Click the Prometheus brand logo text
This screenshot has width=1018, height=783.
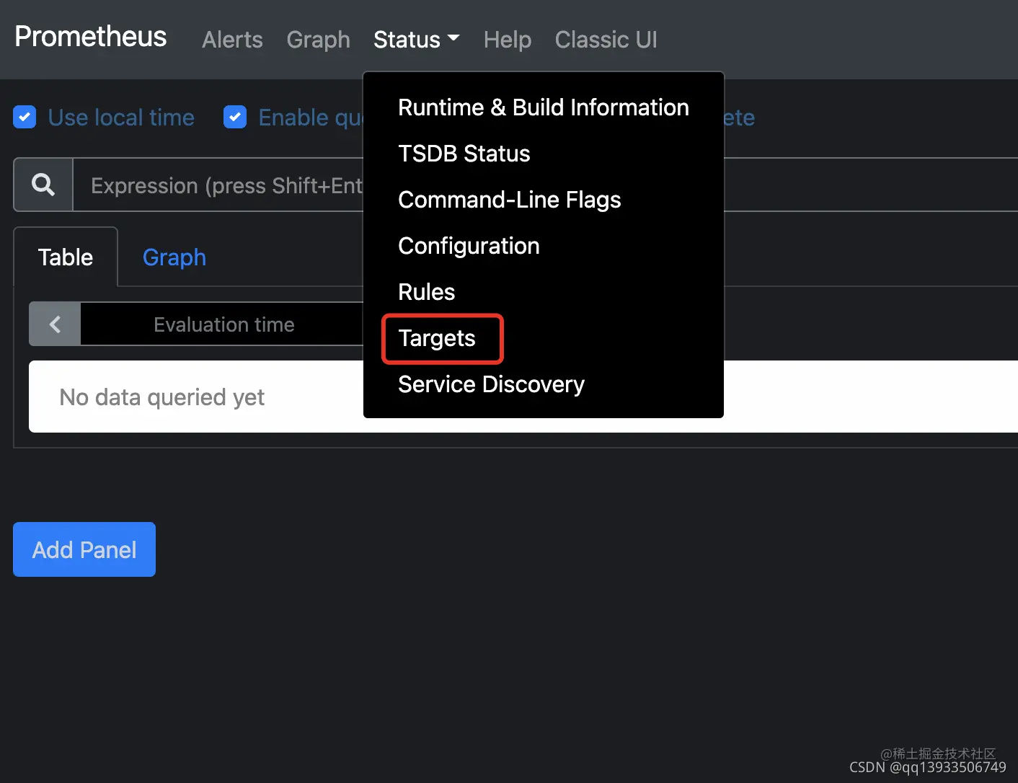pyautogui.click(x=91, y=36)
